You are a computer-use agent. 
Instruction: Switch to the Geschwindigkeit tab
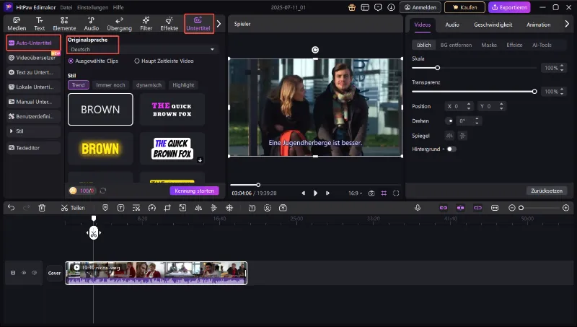click(493, 24)
